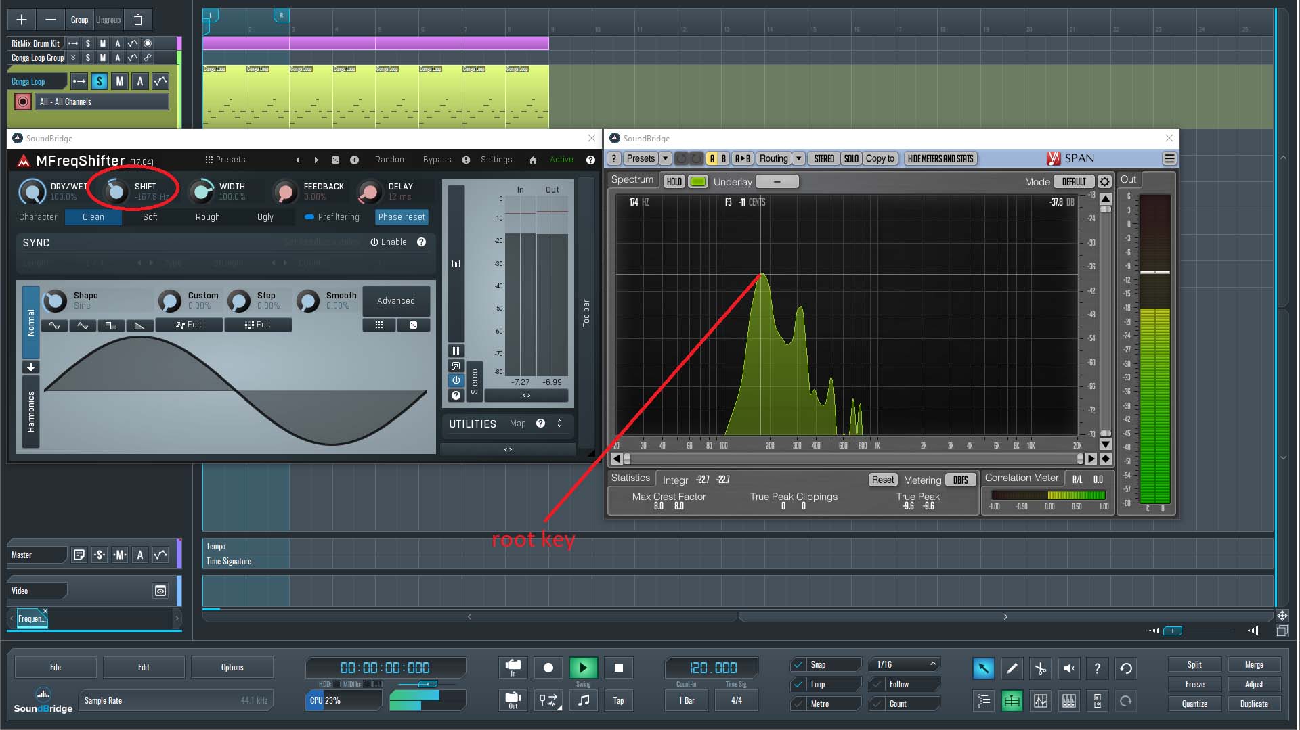Open SPAN Routing dropdown arrow

click(x=799, y=159)
